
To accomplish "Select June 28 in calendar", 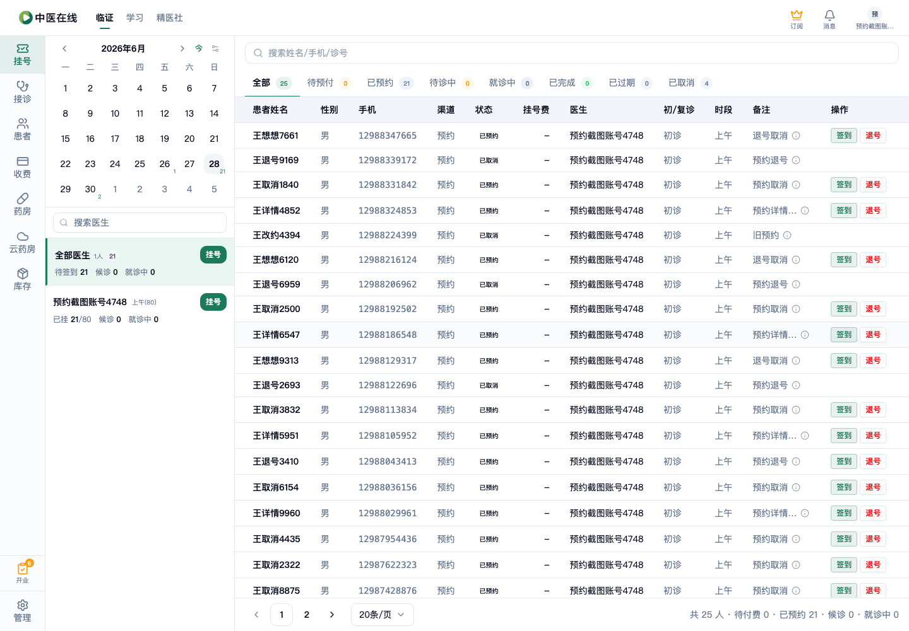I will (214, 164).
